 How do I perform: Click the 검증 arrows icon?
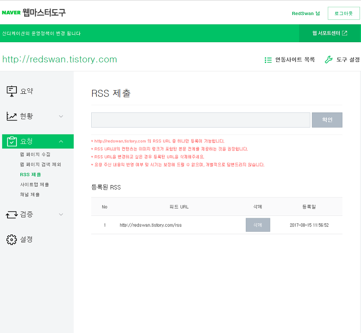12,214
